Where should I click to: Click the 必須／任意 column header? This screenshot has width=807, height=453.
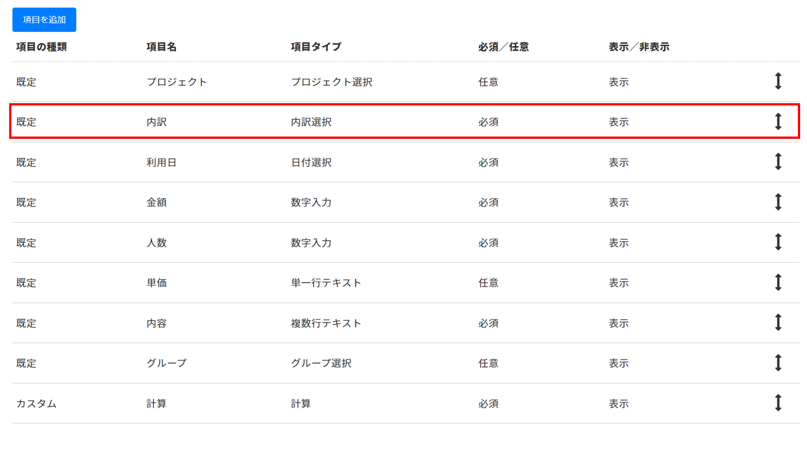coord(503,47)
